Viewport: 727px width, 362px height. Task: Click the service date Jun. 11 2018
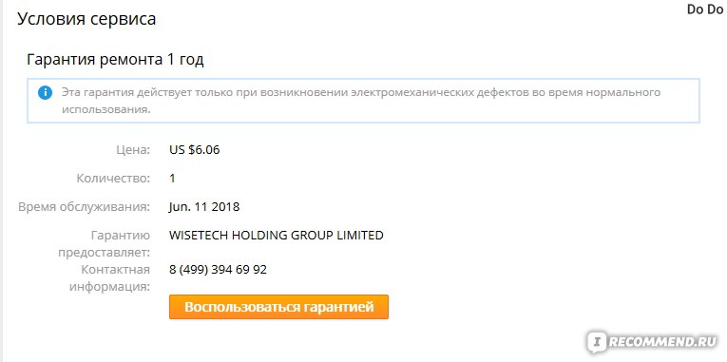pos(204,207)
